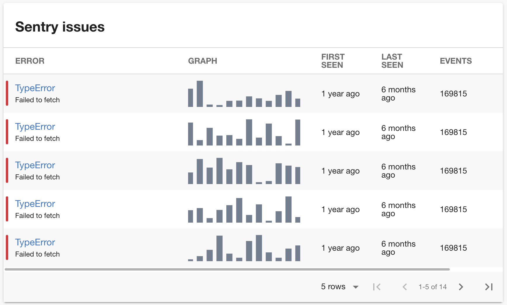Viewport: 507px width, 305px height.
Task: Click 'Failed to fetch' in the first row
Action: pos(37,100)
